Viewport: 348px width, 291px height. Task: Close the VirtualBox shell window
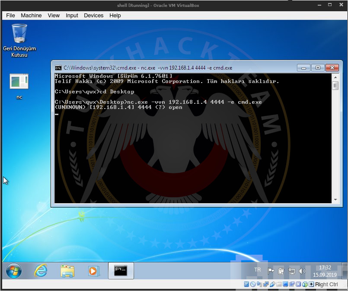click(x=342, y=5)
